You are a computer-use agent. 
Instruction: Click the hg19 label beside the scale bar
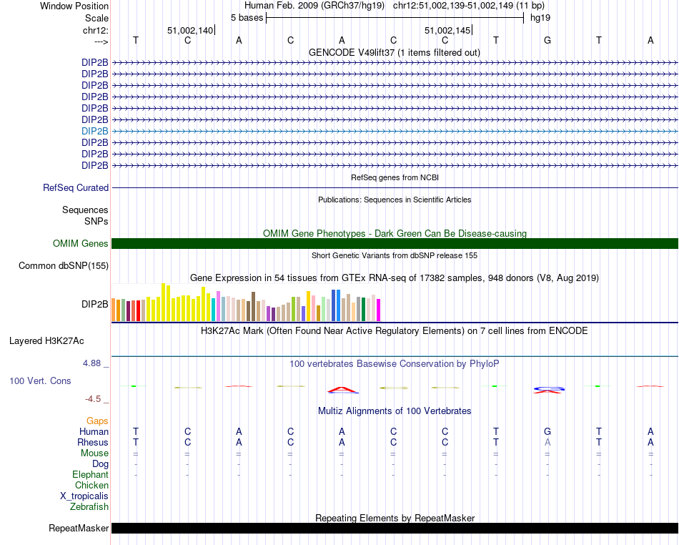(540, 18)
